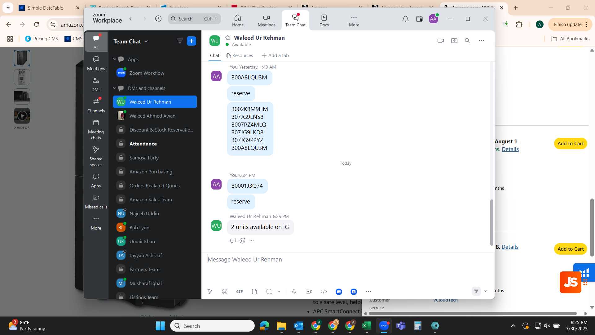Open the Zoom notifications bell
Viewport: 595px width, 335px height.
pyautogui.click(x=405, y=19)
